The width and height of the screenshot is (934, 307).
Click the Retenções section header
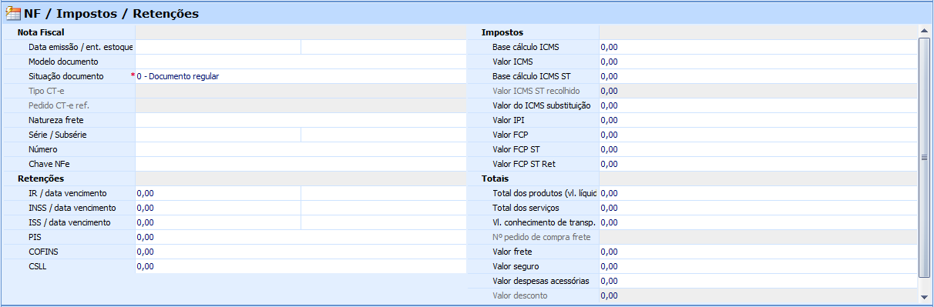point(41,179)
